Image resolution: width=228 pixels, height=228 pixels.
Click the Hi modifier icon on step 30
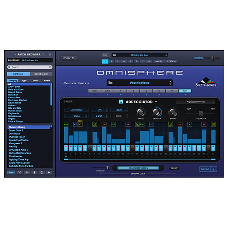tap(204, 124)
